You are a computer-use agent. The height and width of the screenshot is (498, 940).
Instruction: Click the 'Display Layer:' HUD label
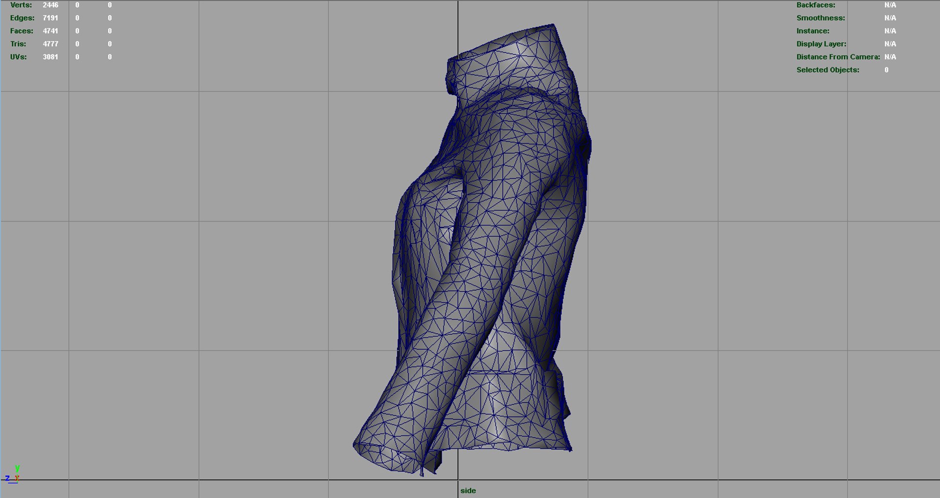click(821, 44)
